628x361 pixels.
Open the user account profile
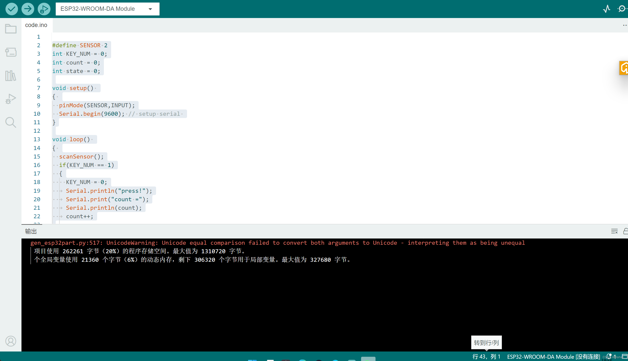tap(11, 341)
